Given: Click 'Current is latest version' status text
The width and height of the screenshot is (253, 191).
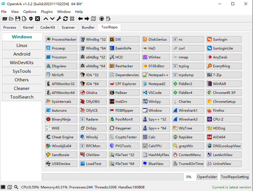Looking at the screenshot, I should [x=232, y=187].
